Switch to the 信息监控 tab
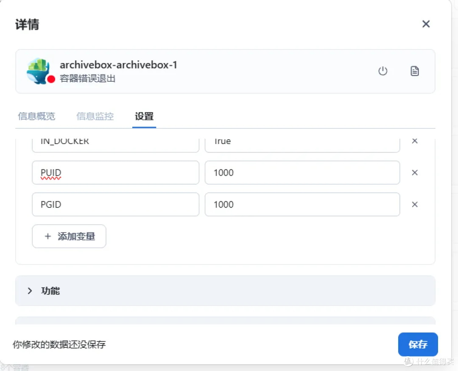The height and width of the screenshot is (371, 458). point(95,116)
